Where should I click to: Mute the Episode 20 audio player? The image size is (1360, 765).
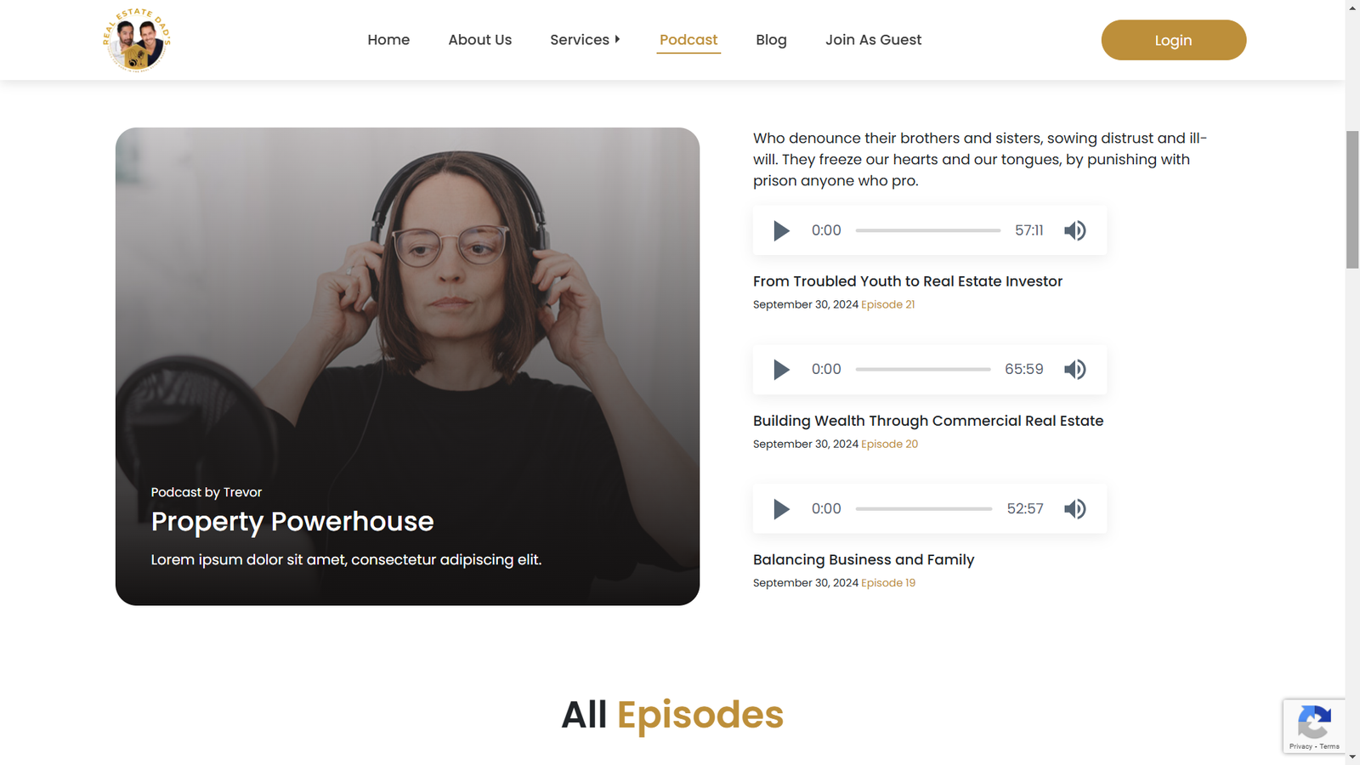pos(1075,370)
